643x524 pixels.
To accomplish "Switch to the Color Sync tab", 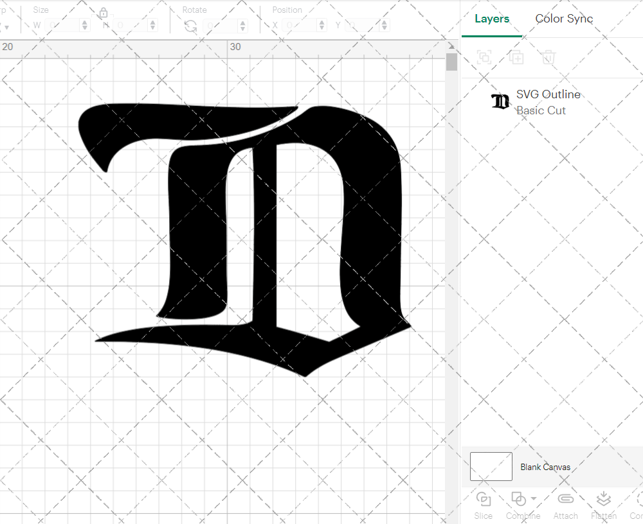I will click(564, 19).
